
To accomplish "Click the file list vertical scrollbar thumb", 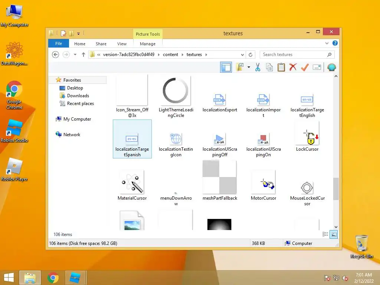I will click(x=336, y=189).
